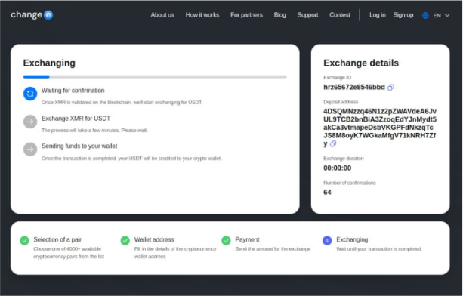Click Selection of a pair step label

tap(57, 239)
